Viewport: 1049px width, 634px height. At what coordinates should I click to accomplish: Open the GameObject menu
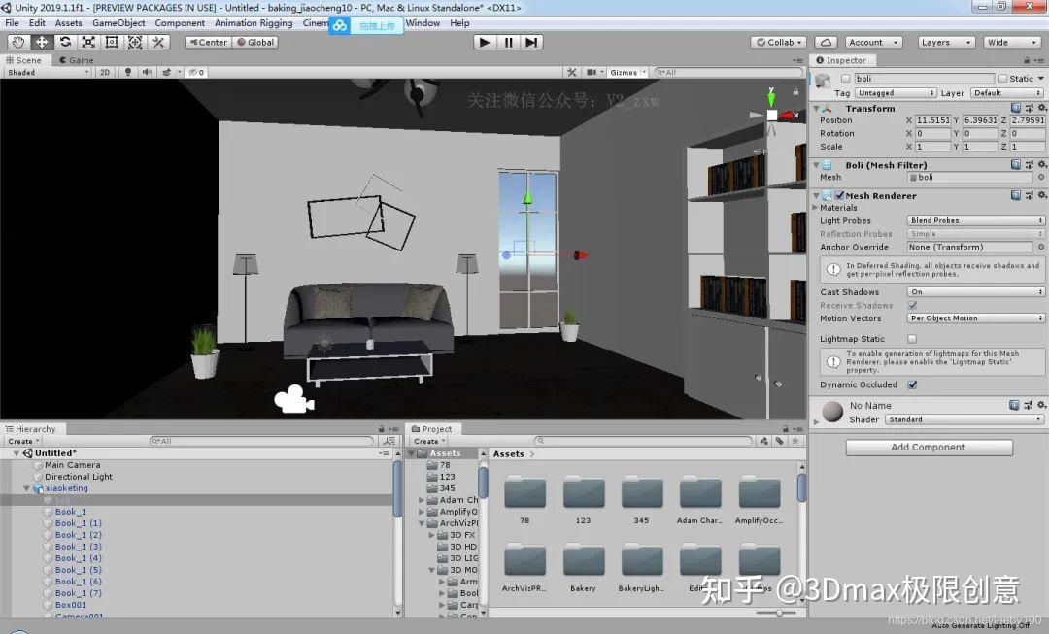point(117,22)
